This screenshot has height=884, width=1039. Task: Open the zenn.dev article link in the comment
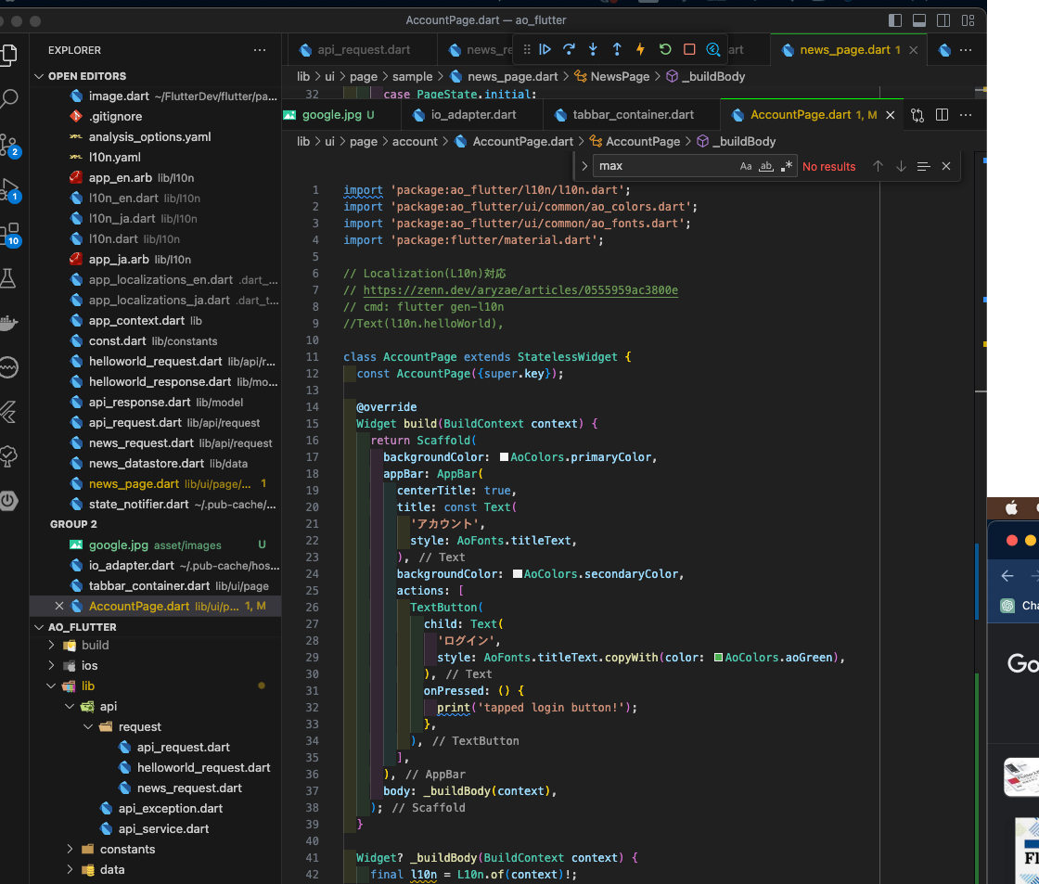pyautogui.click(x=520, y=290)
